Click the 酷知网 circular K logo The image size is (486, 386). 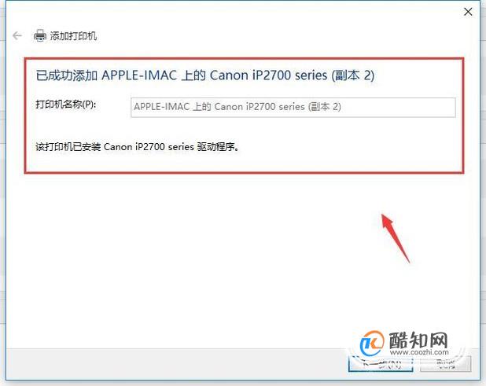pyautogui.click(x=372, y=343)
